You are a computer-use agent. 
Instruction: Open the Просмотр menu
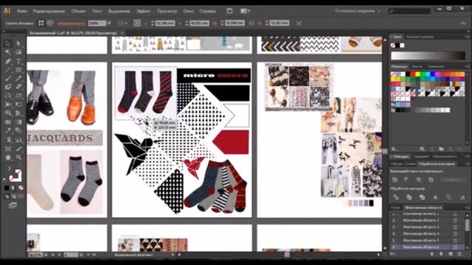tap(167, 11)
